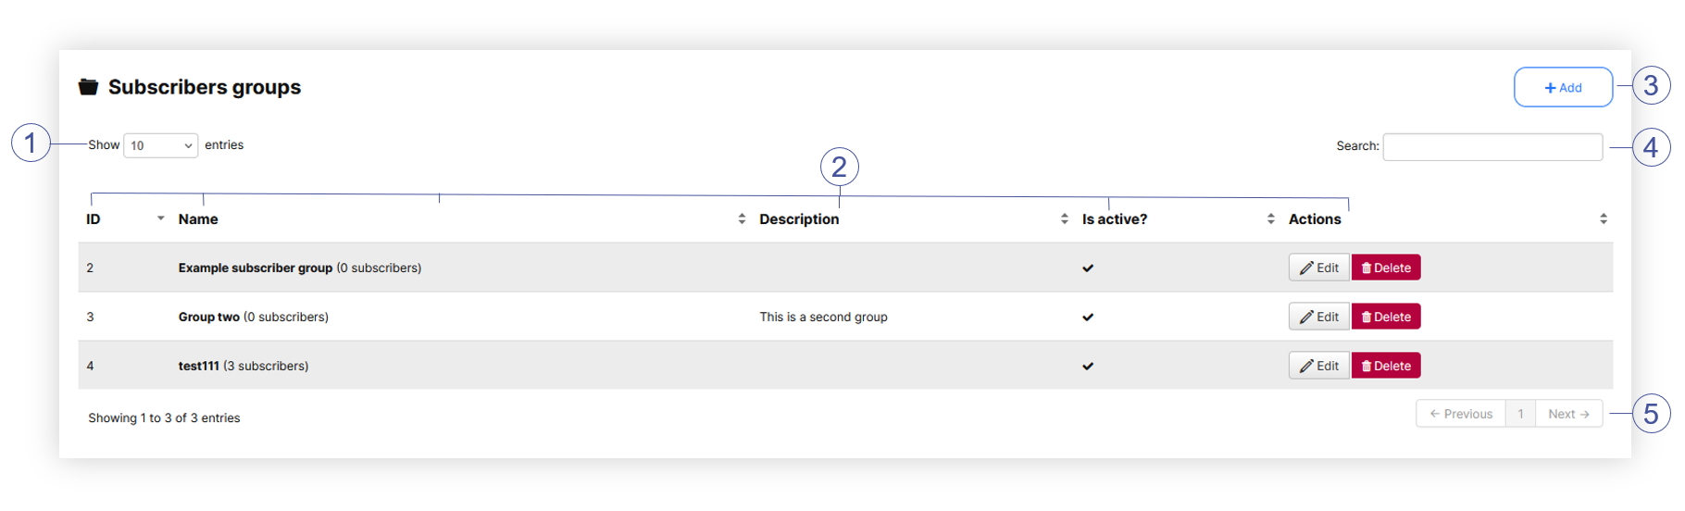Open the Show entries dropdown
This screenshot has height=511, width=1685.
coord(160,145)
